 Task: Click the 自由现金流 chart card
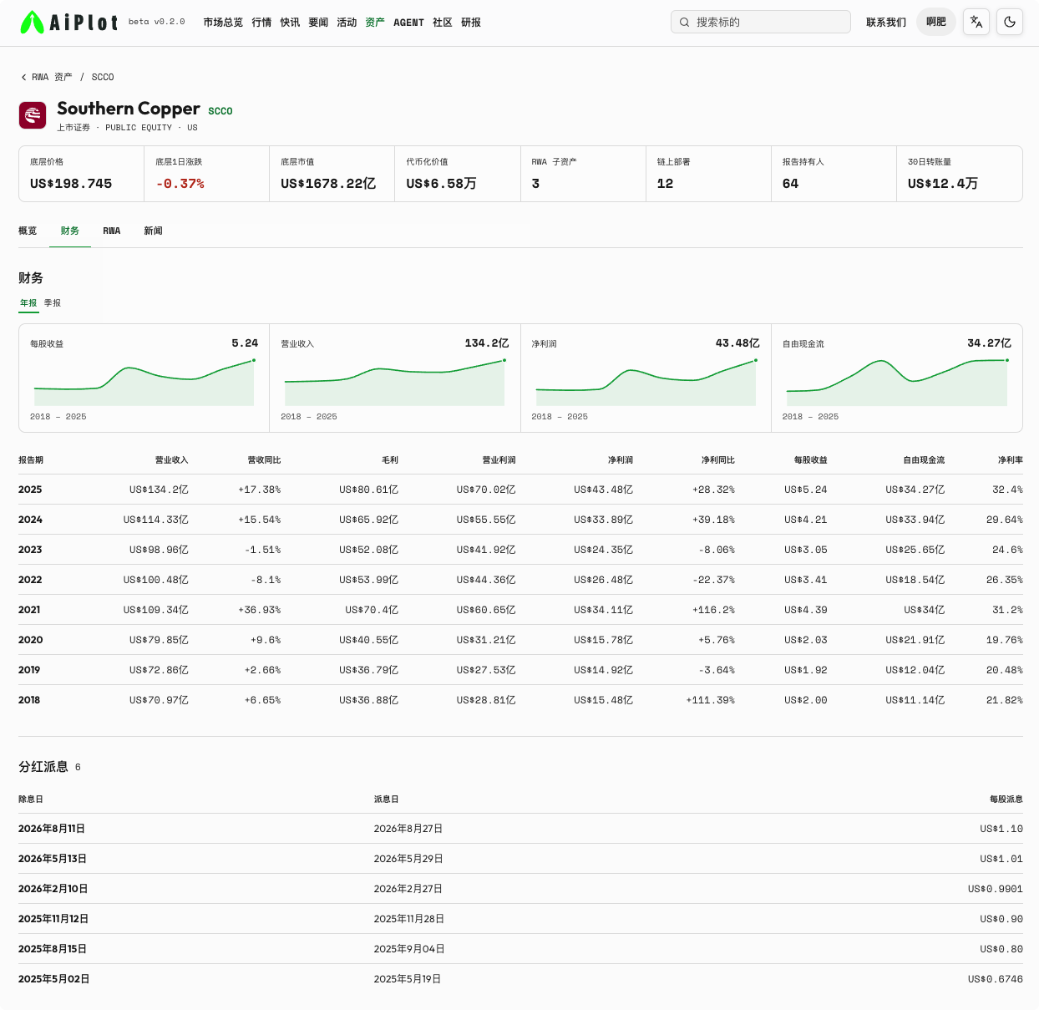point(897,378)
